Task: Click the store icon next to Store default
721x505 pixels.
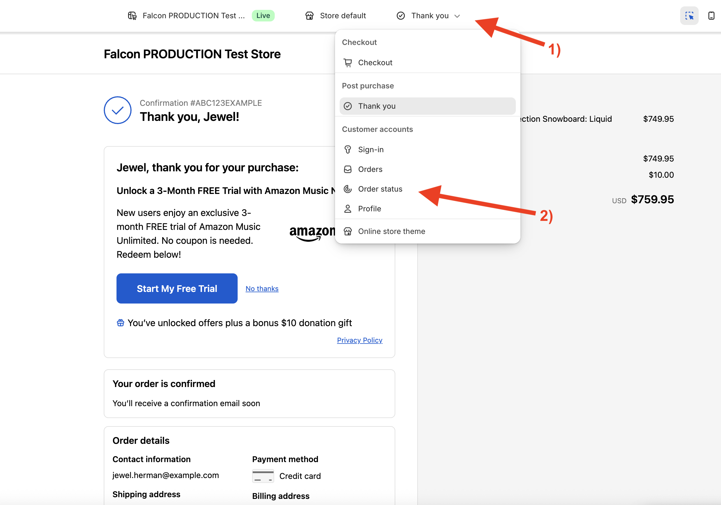Action: [x=309, y=16]
